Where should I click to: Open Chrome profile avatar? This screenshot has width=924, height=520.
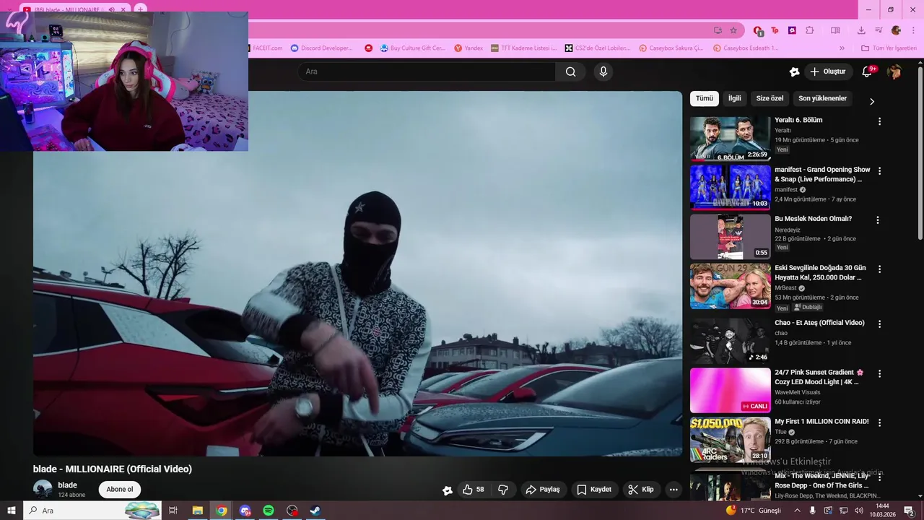click(x=896, y=30)
